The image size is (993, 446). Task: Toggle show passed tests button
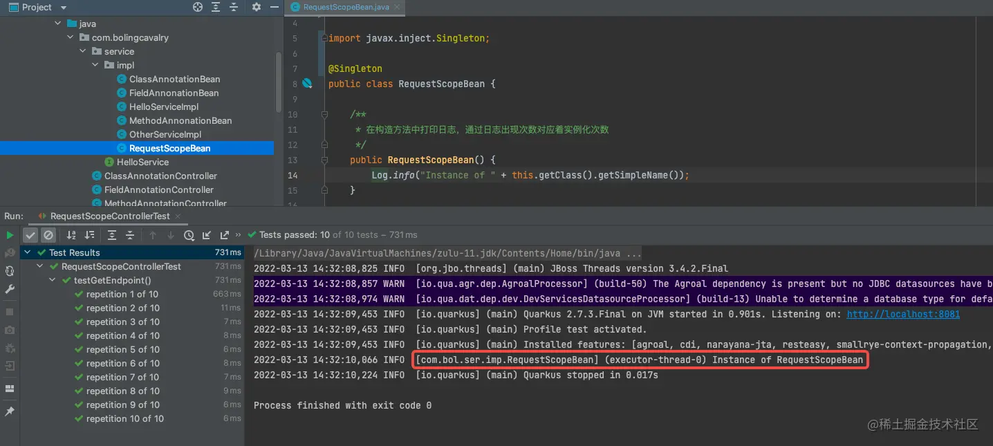click(30, 235)
